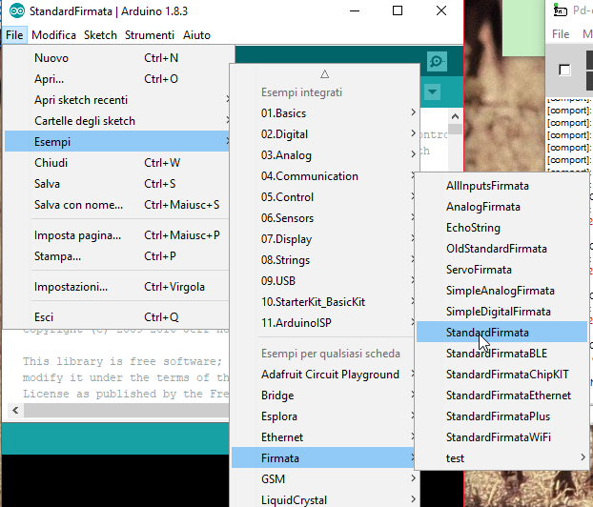
Task: Open the AllInputsFirmata example
Action: (x=501, y=186)
